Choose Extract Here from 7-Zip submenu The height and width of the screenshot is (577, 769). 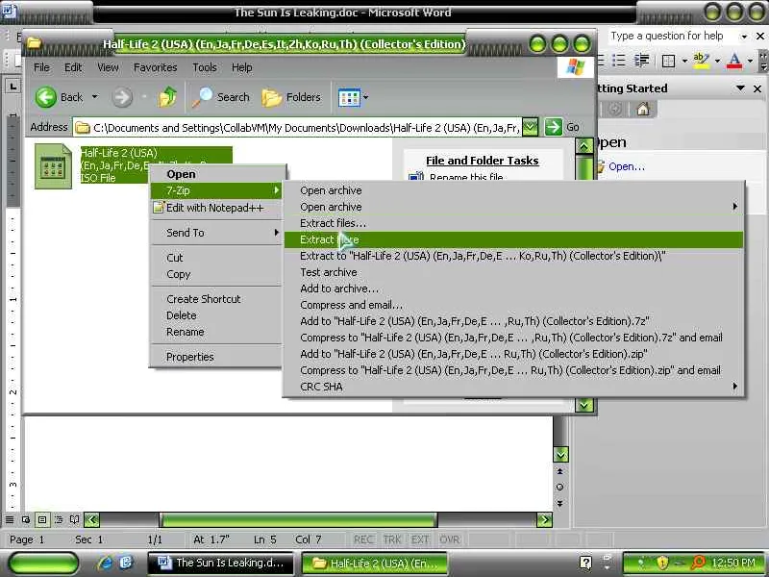[x=513, y=239]
